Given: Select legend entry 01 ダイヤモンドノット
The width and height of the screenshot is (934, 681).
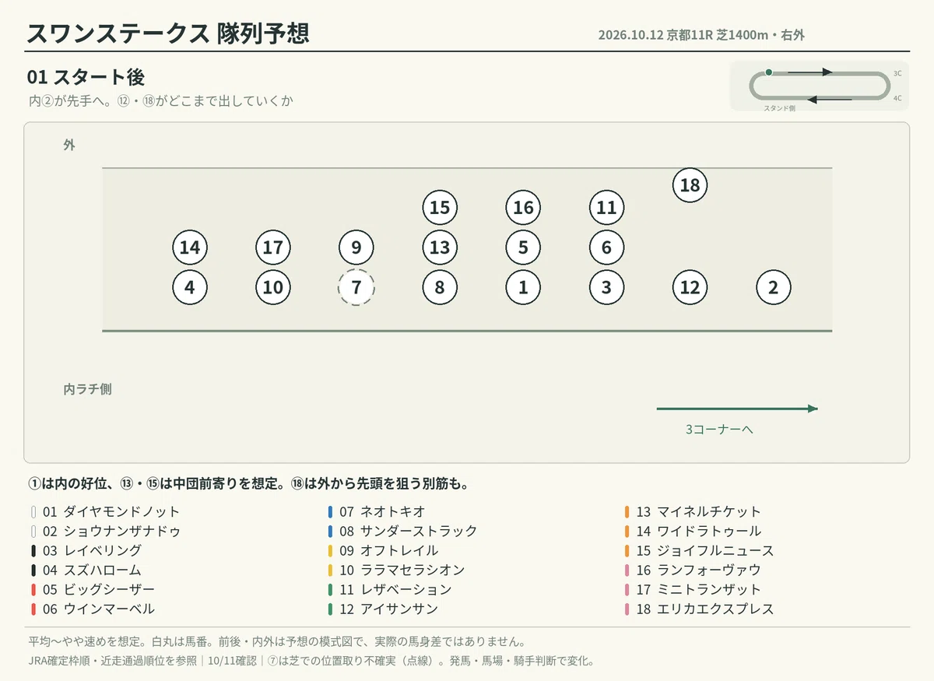Looking at the screenshot, I should pyautogui.click(x=106, y=512).
